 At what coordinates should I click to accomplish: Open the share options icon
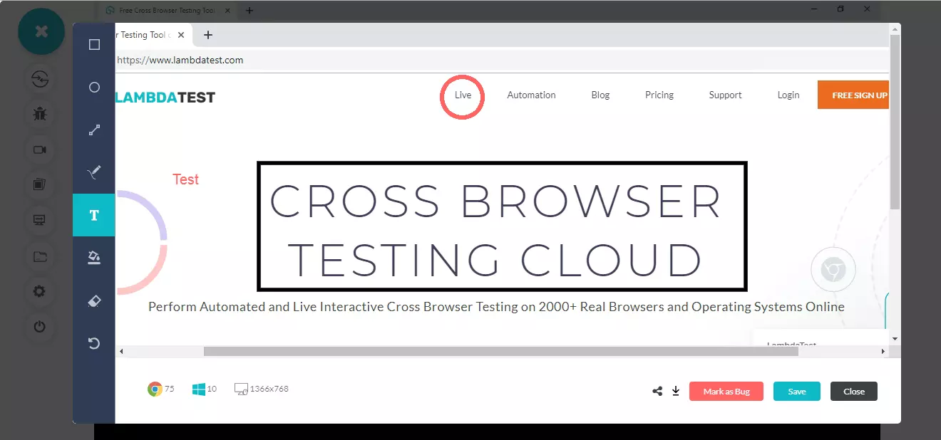(657, 391)
